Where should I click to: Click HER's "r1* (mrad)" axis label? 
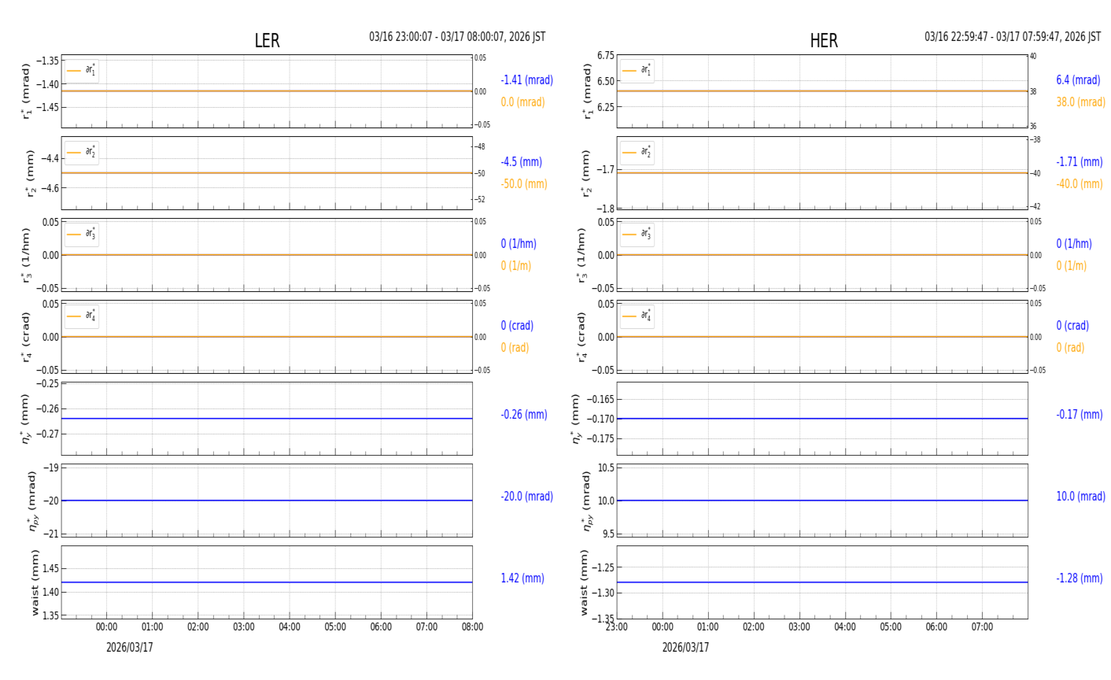[x=587, y=91]
